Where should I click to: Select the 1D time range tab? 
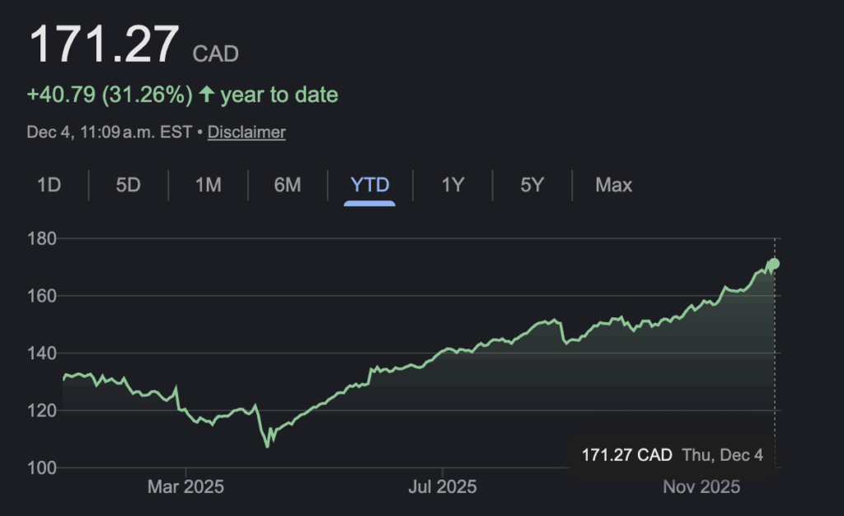click(49, 185)
